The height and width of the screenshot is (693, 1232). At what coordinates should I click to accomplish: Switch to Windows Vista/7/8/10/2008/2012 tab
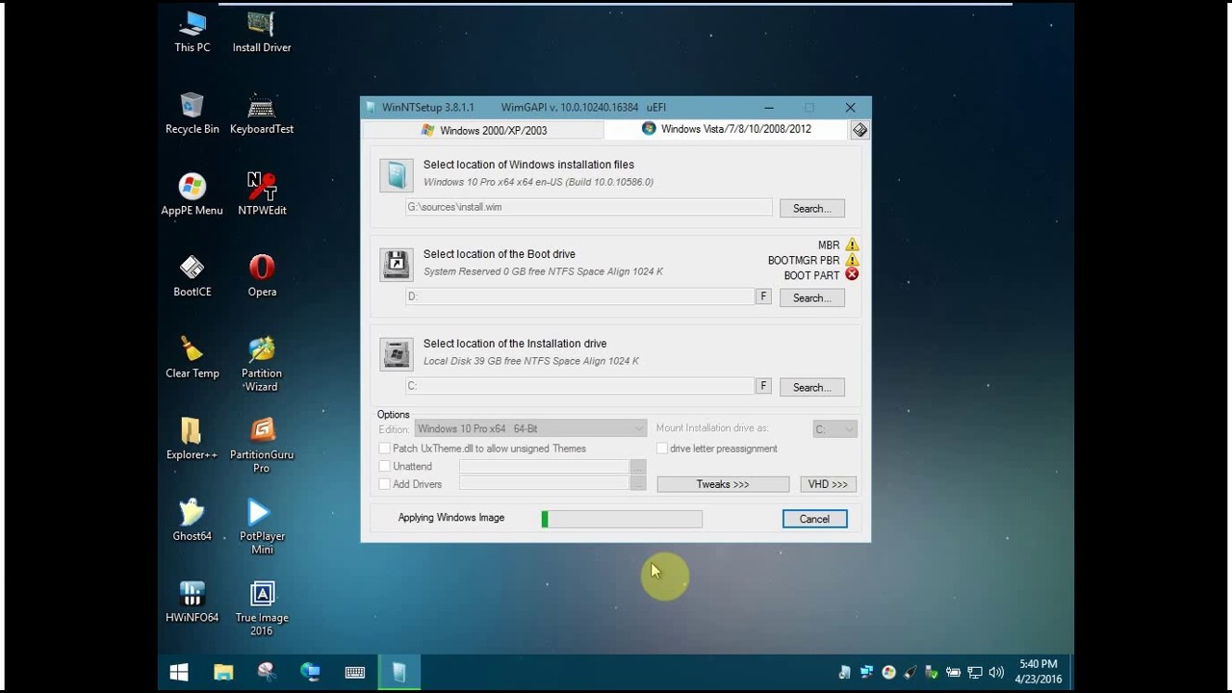pos(727,129)
